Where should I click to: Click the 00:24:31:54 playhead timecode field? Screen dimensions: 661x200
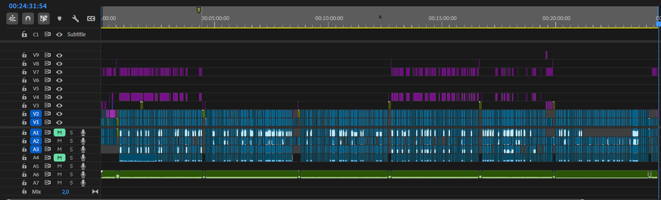[x=27, y=6]
